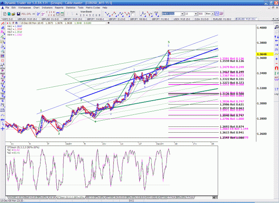Click the purple swirl toolbar icon

[x=221, y=14]
